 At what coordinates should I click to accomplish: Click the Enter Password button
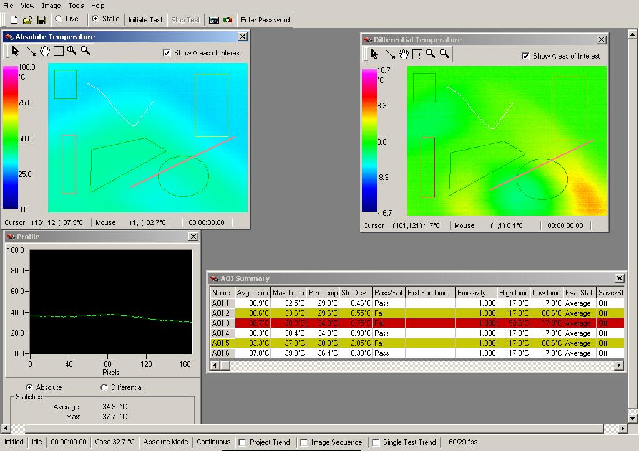pos(265,20)
